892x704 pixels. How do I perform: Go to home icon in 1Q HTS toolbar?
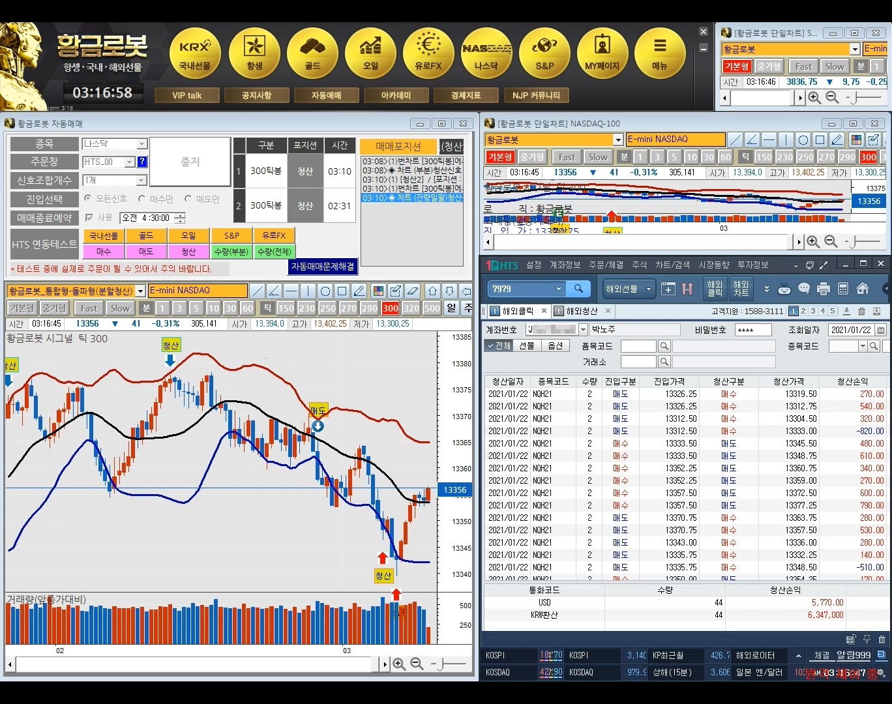point(863,289)
